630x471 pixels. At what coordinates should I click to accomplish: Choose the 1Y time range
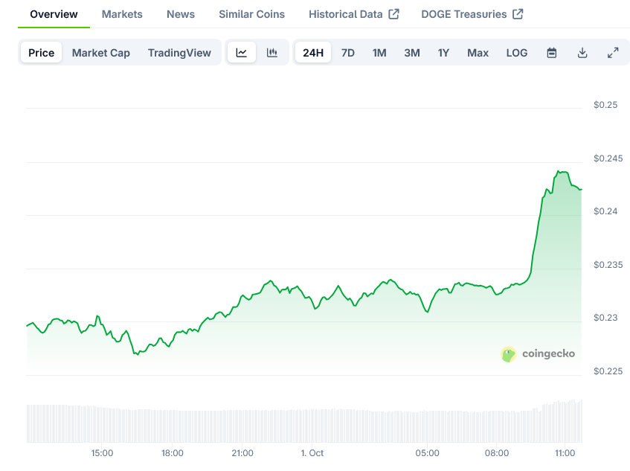[443, 53]
